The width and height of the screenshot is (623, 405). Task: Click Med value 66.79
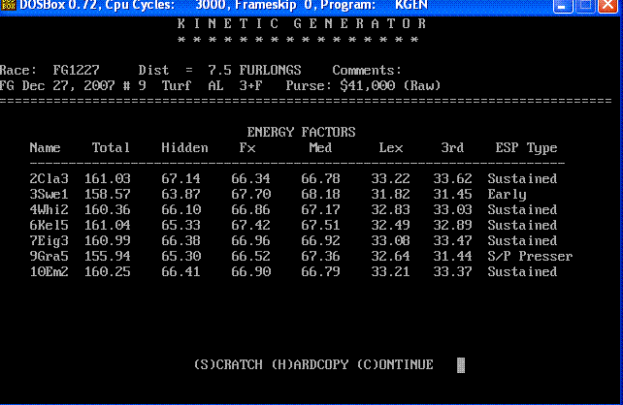pos(320,271)
